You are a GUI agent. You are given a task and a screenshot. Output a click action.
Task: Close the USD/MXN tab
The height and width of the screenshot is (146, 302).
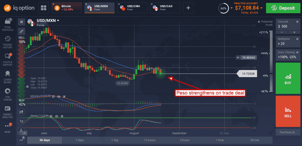[x=86, y=4]
